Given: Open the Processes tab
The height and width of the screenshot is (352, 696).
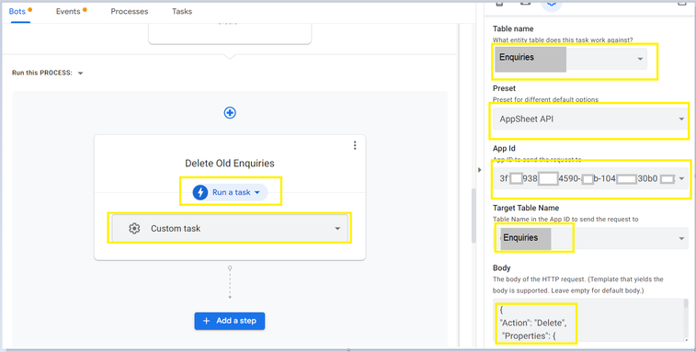Looking at the screenshot, I should point(130,12).
